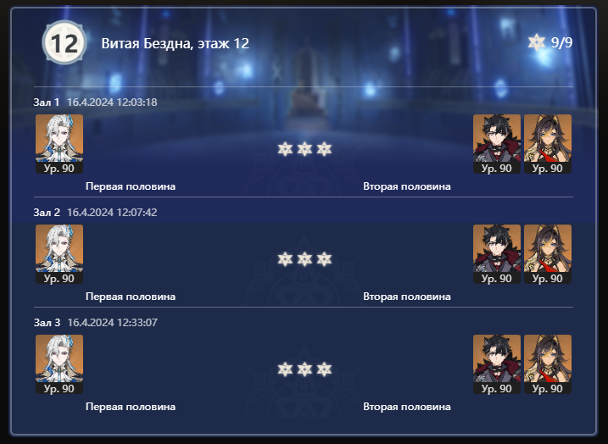Click Зал 3 timestamp 12:33:07
The height and width of the screenshot is (444, 608).
point(112,322)
